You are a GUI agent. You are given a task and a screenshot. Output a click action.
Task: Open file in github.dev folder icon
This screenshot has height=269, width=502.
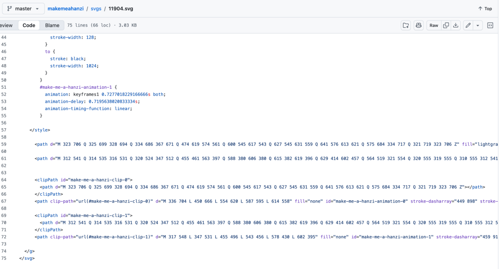click(406, 25)
